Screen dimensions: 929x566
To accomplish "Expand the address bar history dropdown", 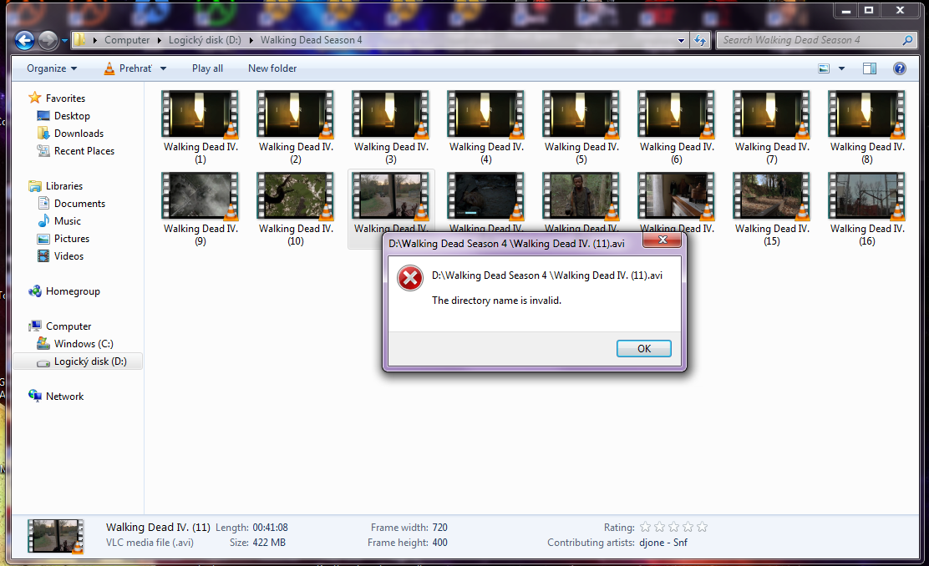I will (682, 40).
